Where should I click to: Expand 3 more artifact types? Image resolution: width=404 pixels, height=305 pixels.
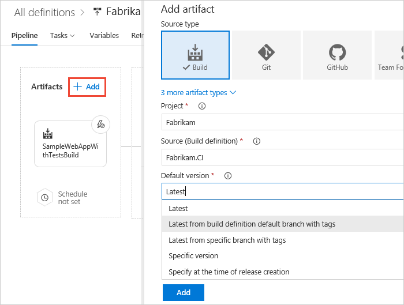tap(198, 92)
